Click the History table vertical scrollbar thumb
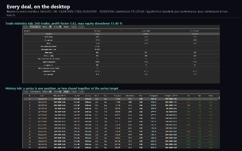The image size is (242, 151). point(219,98)
